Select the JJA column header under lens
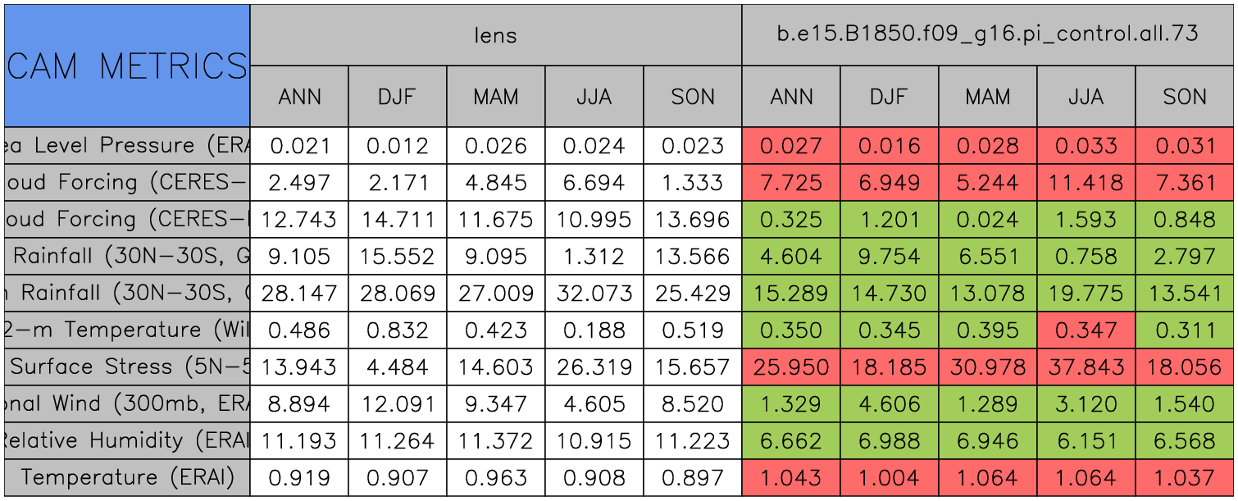 594,97
